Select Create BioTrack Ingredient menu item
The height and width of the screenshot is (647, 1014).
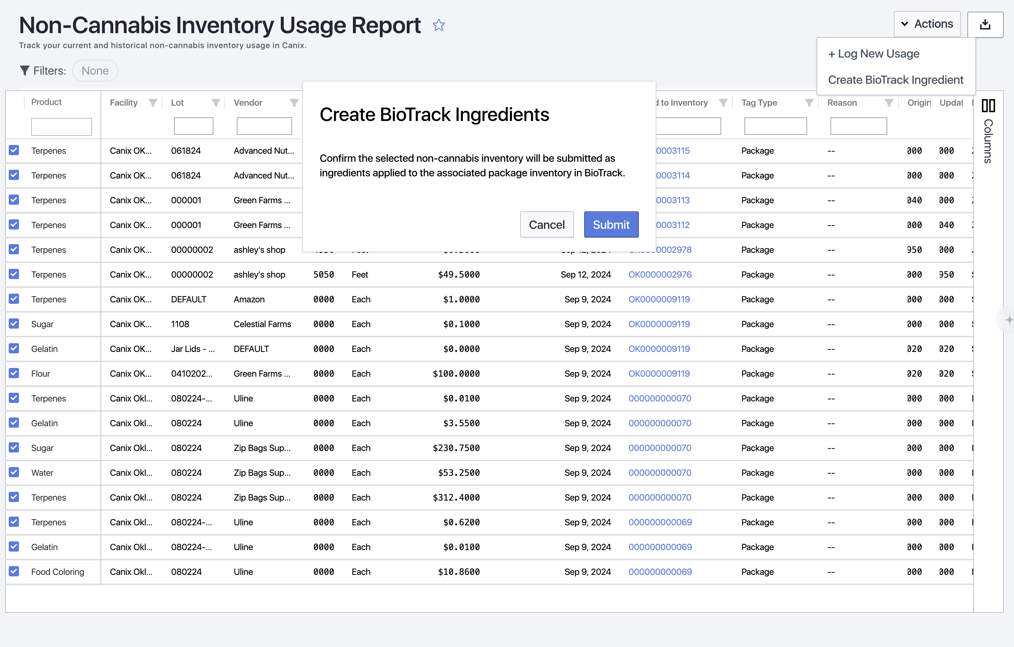pos(895,80)
